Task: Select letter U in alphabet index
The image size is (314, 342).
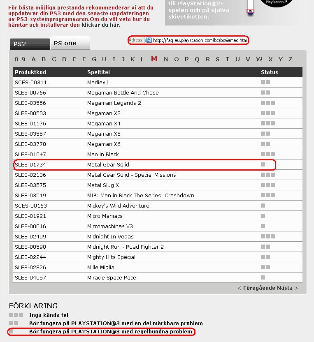Action: click(x=237, y=59)
